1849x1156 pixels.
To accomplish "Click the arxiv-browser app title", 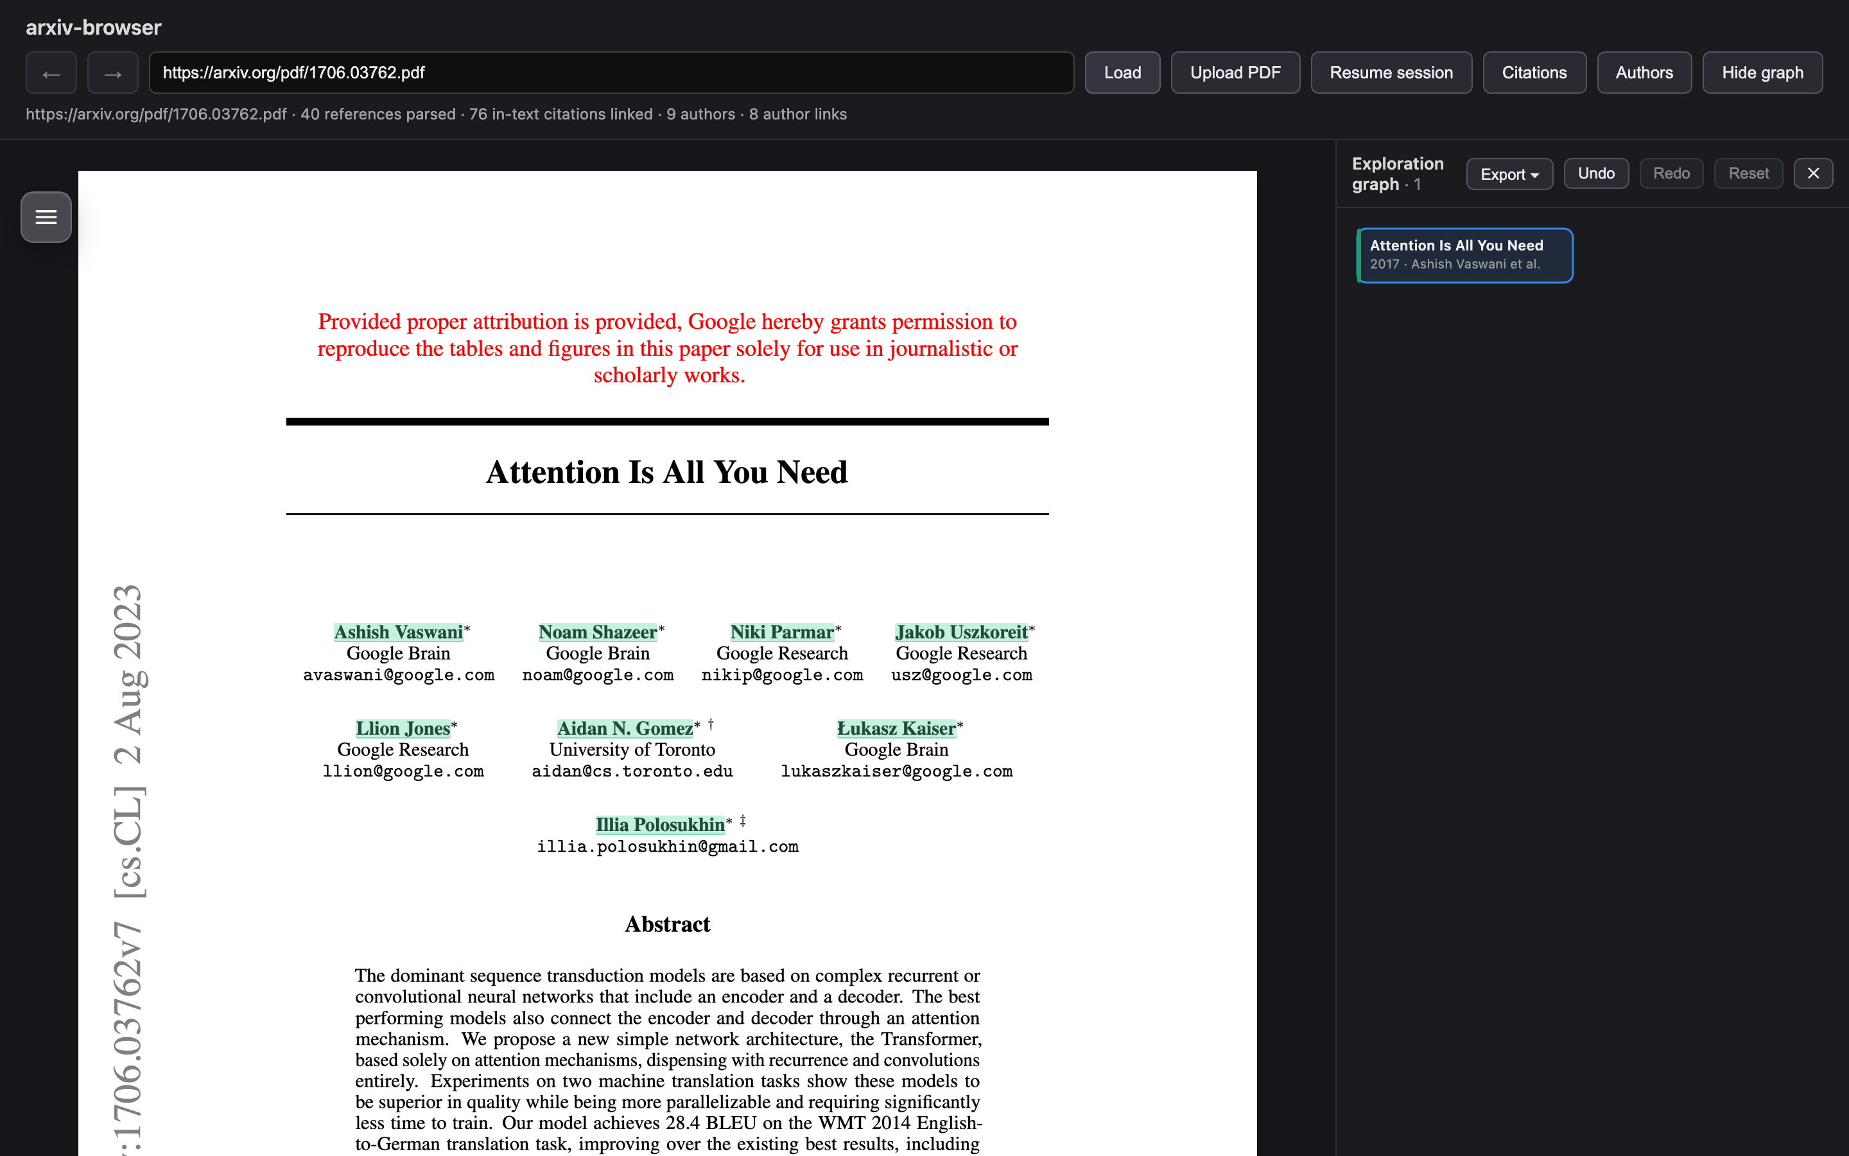I will click(93, 28).
